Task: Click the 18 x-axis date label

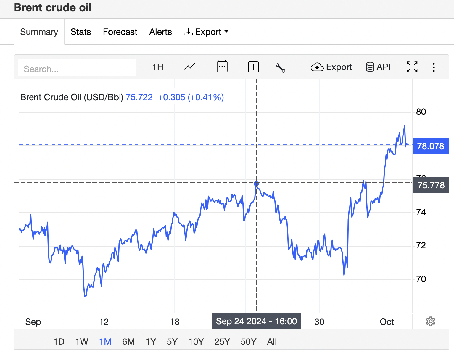Action: click(175, 322)
